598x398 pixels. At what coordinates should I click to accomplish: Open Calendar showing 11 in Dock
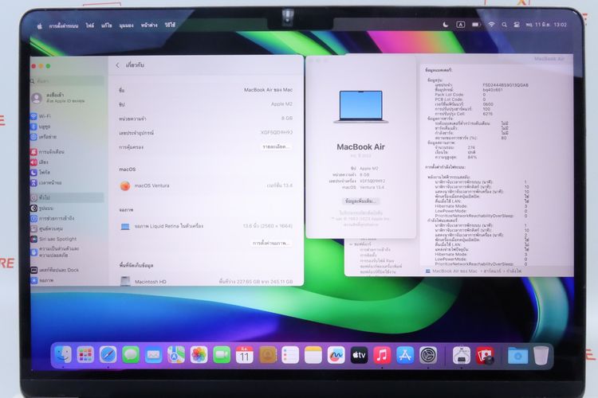pos(245,355)
